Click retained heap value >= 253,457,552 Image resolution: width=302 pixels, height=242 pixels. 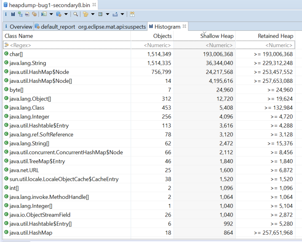[x=273, y=72]
